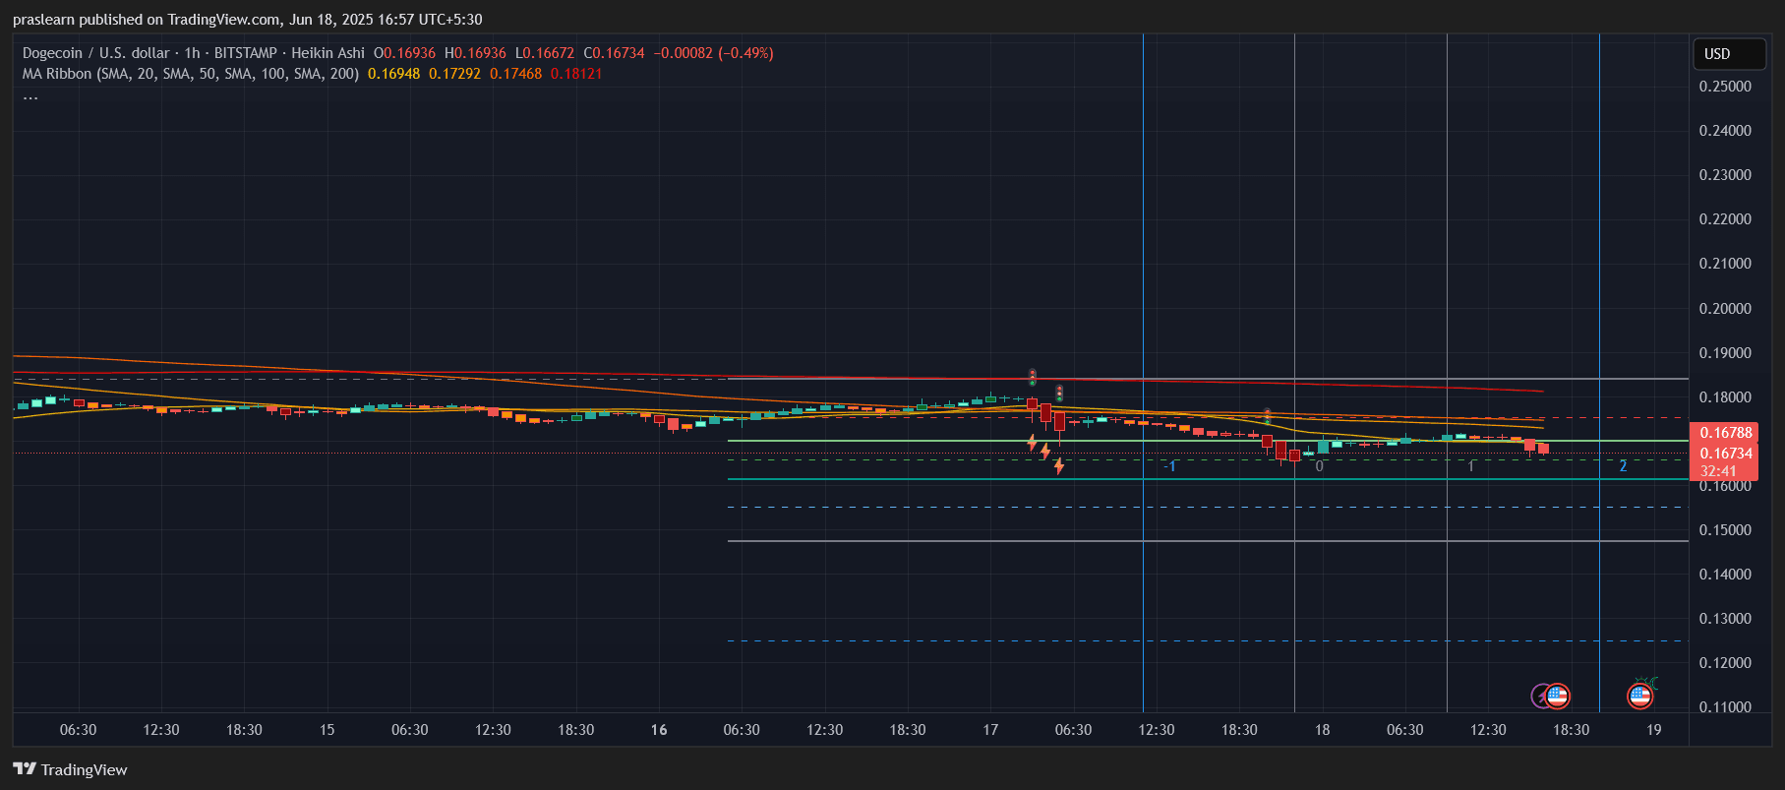This screenshot has width=1785, height=790.
Task: Click the 0.16788 red price label
Action: [1726, 433]
